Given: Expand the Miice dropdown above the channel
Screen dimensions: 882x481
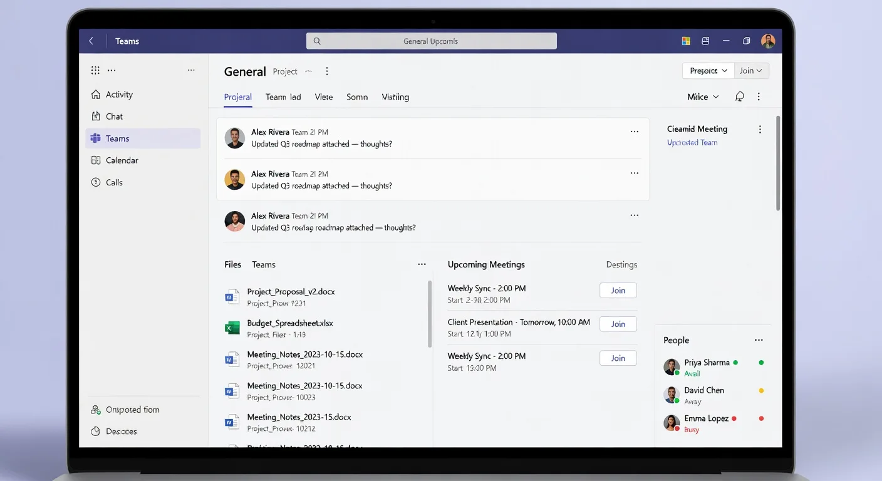Looking at the screenshot, I should click(702, 96).
